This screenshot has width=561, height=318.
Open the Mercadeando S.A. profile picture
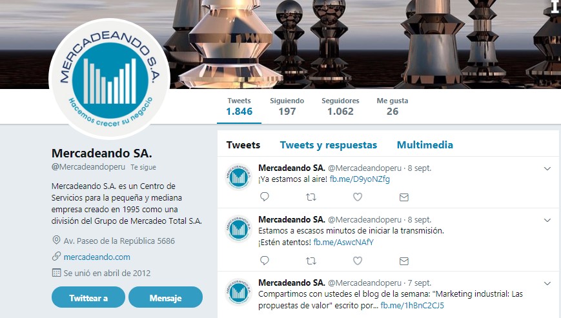pos(110,79)
